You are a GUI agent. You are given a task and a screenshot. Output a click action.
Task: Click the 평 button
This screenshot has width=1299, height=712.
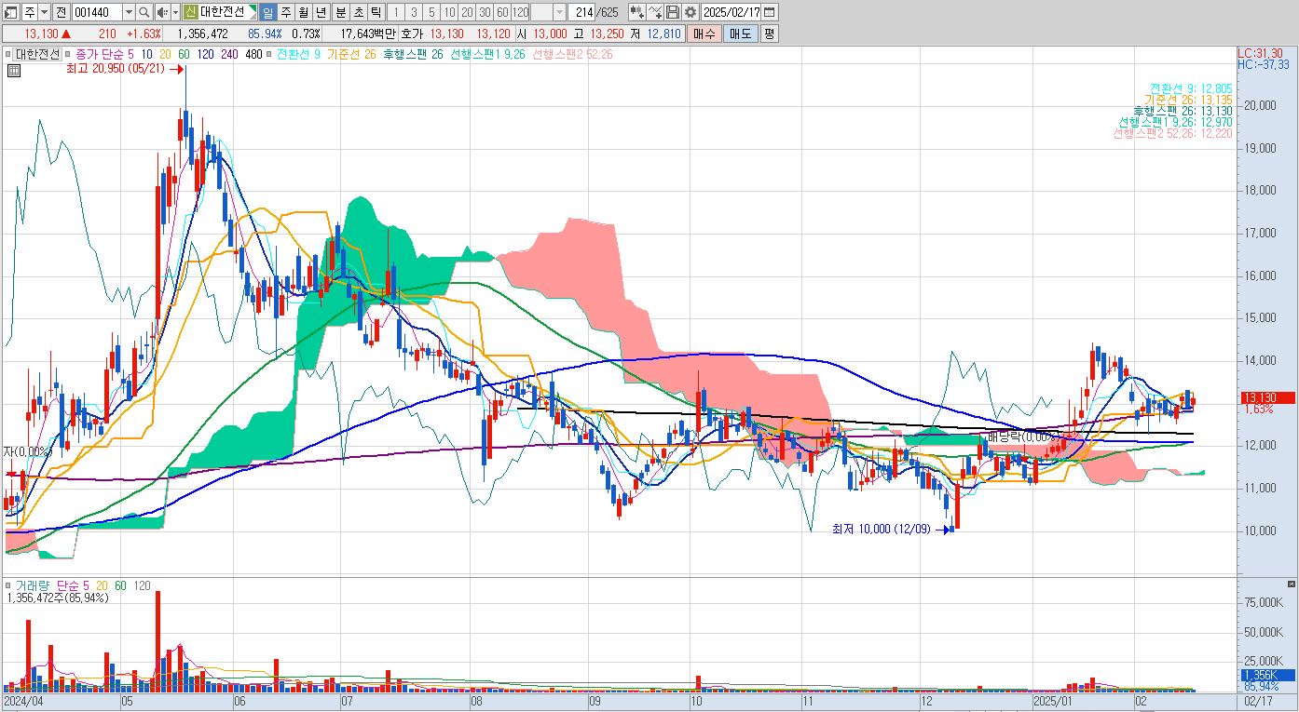point(769,34)
